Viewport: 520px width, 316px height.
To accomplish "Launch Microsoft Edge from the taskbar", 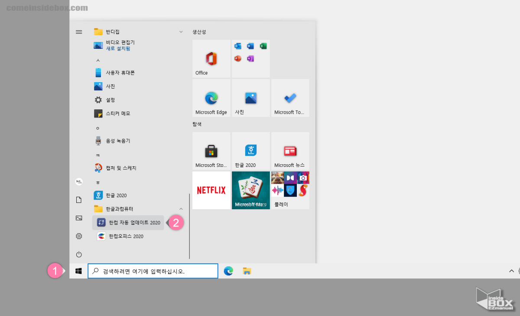I will click(228, 271).
